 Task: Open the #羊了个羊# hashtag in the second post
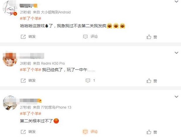(x=30, y=70)
